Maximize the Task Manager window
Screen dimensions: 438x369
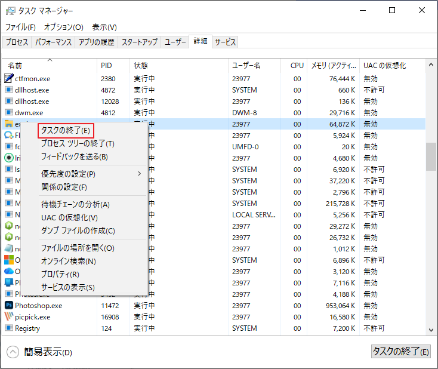[392, 10]
